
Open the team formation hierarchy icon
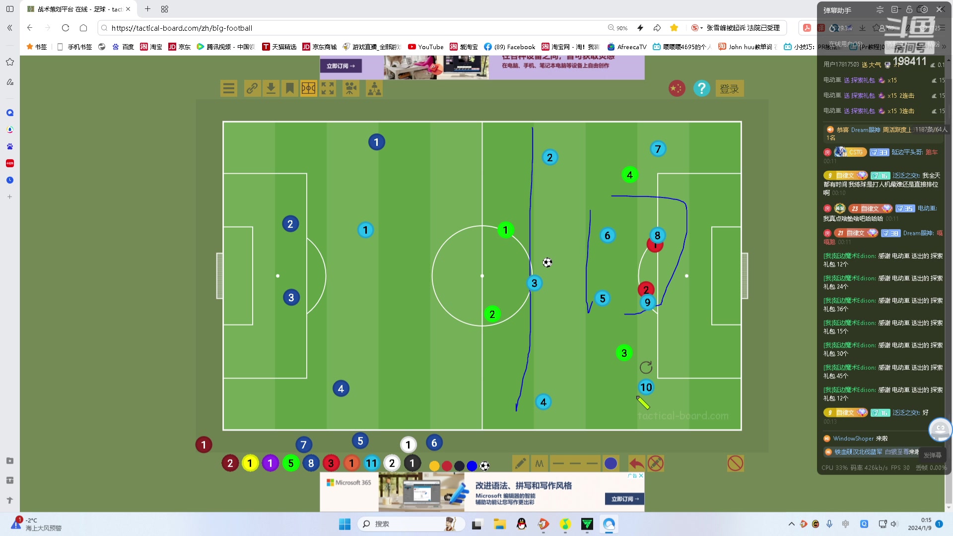click(374, 89)
